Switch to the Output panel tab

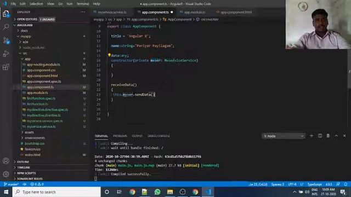[137, 136]
